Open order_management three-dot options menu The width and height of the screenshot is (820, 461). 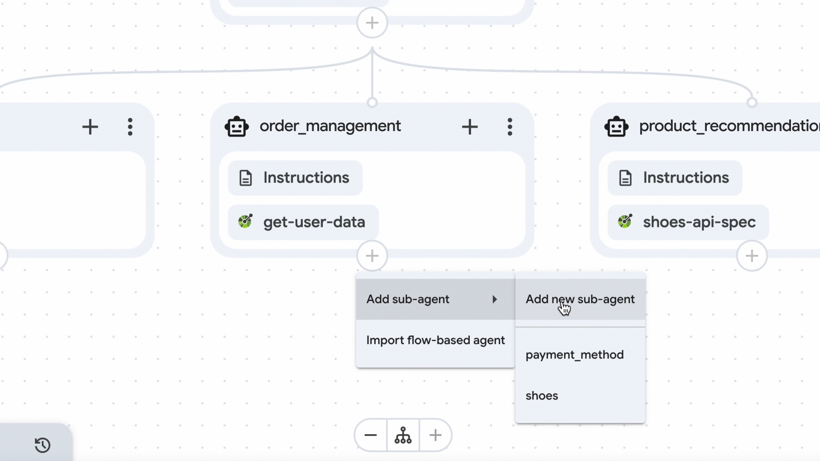tap(510, 127)
